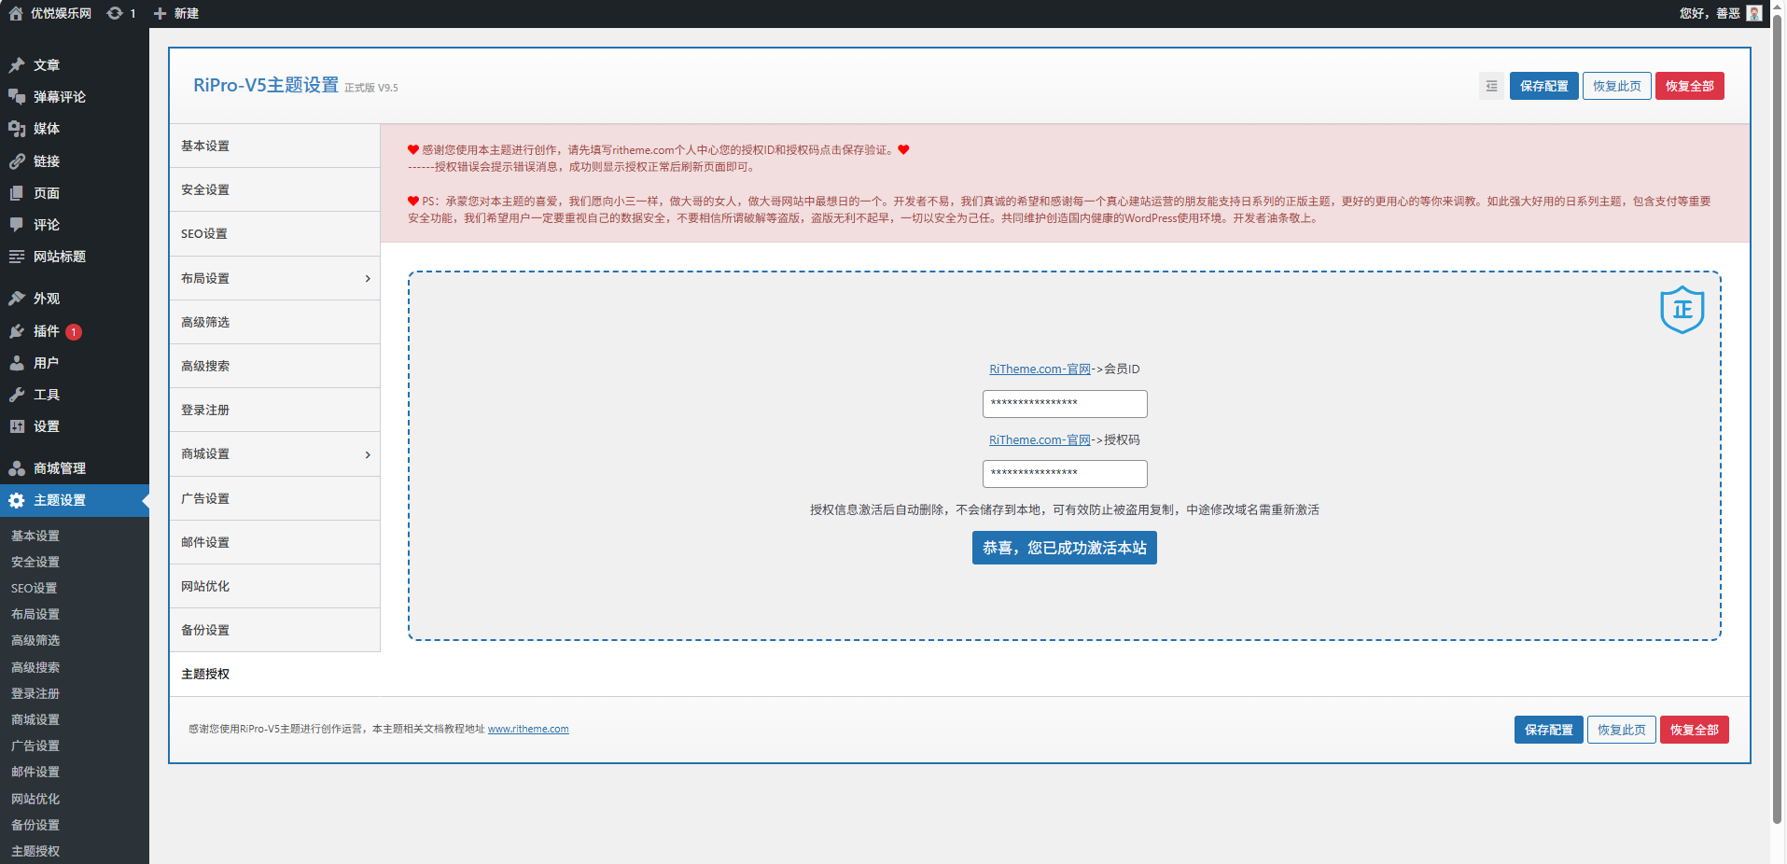Open the updates refresh icon in admin bar

pos(115,13)
